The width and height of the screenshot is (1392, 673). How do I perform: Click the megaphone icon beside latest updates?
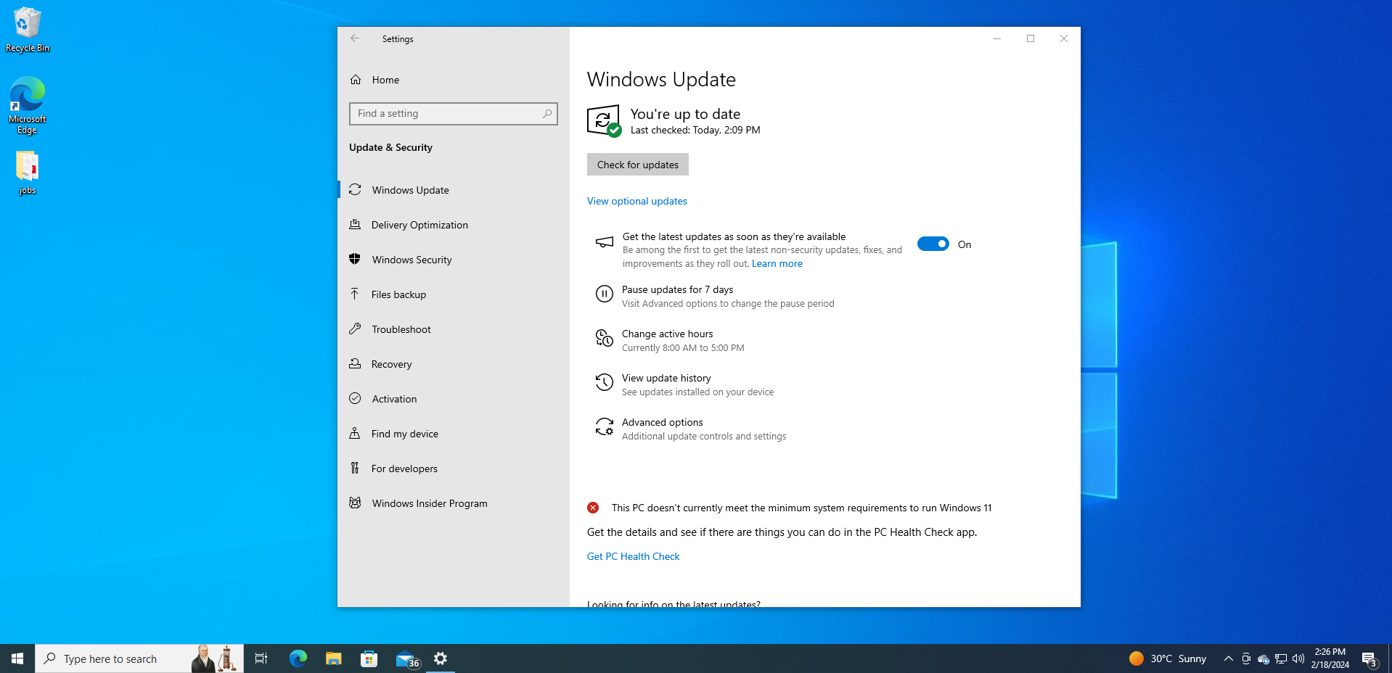605,242
